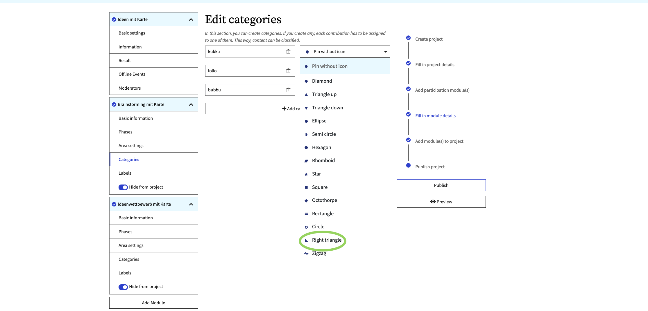Open Area settings under Brainstorming mit Karte
Viewport: 648px width, 311px height.
154,146
